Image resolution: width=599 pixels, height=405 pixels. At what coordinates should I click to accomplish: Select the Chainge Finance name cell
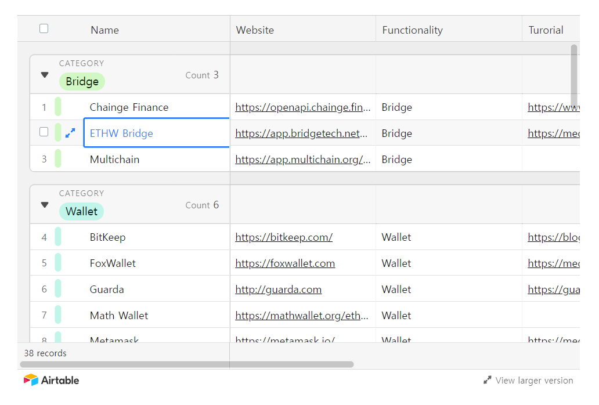[x=157, y=107]
